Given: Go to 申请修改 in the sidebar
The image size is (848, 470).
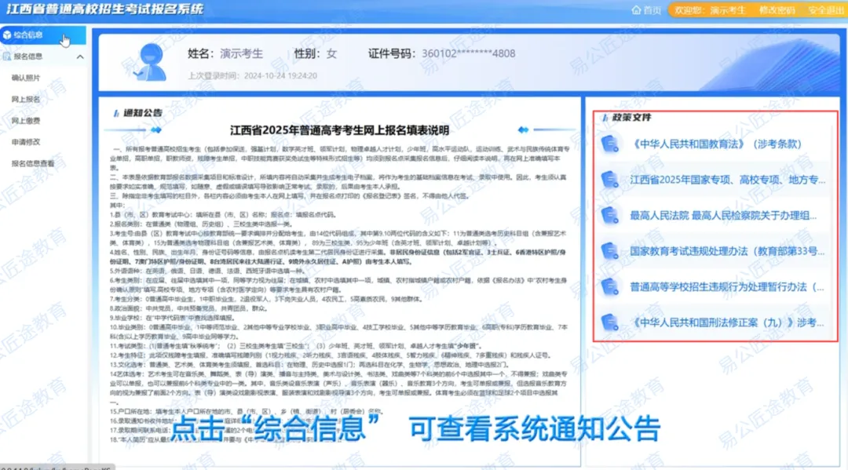Looking at the screenshot, I should coord(25,142).
